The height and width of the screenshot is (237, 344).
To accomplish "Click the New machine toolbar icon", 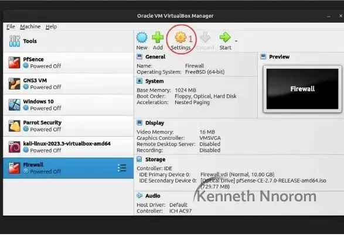I will [142, 37].
